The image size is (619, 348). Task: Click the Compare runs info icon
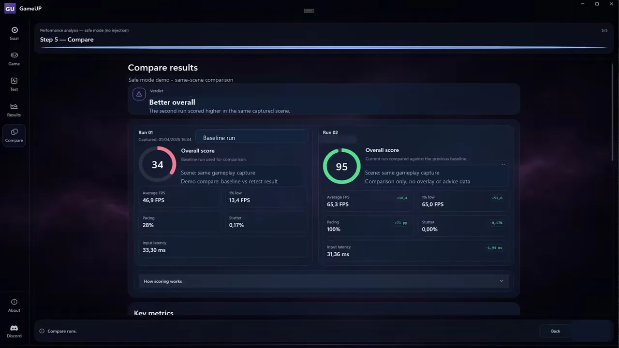(42, 331)
